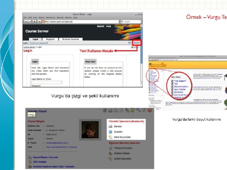Viewport: 227px width, 170px height.
Task: Click the Dersler book icon
Action: pos(110,127)
